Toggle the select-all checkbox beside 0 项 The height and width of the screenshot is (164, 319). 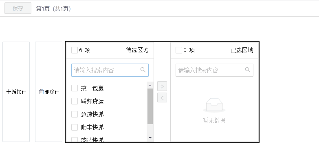click(179, 50)
